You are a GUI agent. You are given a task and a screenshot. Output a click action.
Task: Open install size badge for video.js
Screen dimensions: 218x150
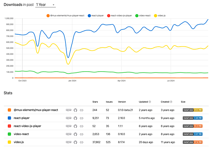coord(193,142)
